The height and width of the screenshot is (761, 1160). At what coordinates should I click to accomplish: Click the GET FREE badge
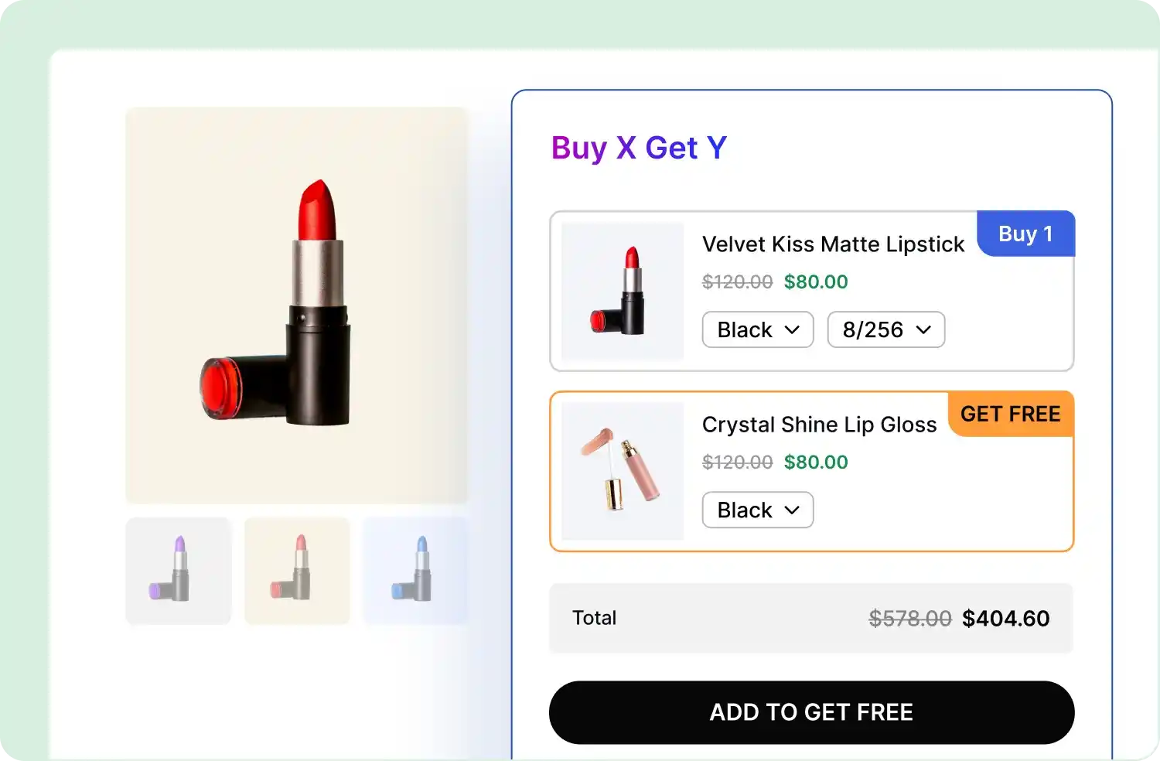tap(1010, 415)
